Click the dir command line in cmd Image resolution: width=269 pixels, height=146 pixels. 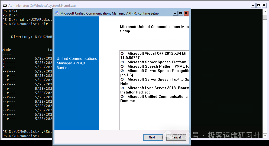point(25,24)
